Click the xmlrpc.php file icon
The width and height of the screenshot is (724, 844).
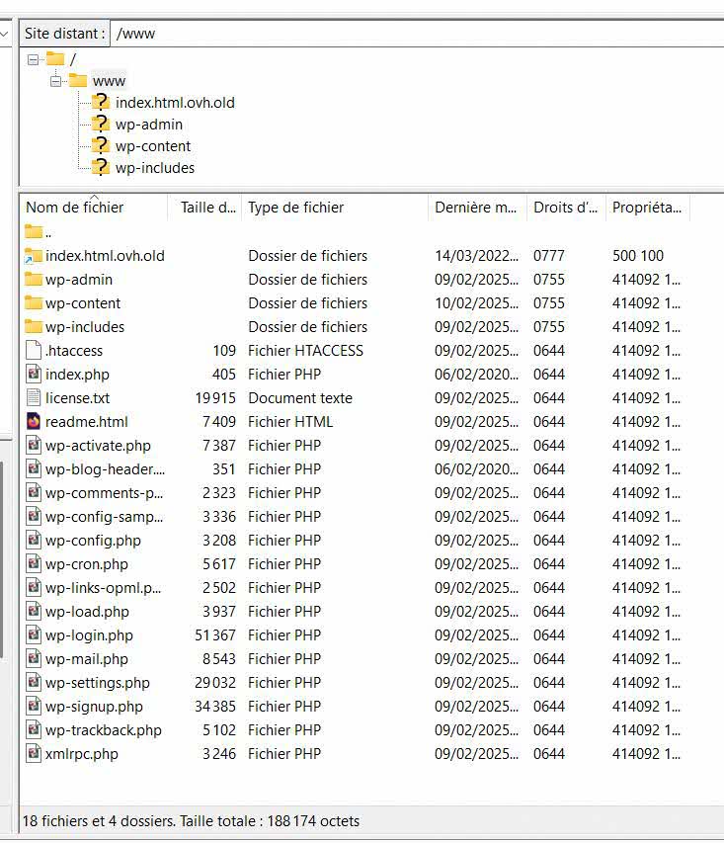pyautogui.click(x=34, y=754)
